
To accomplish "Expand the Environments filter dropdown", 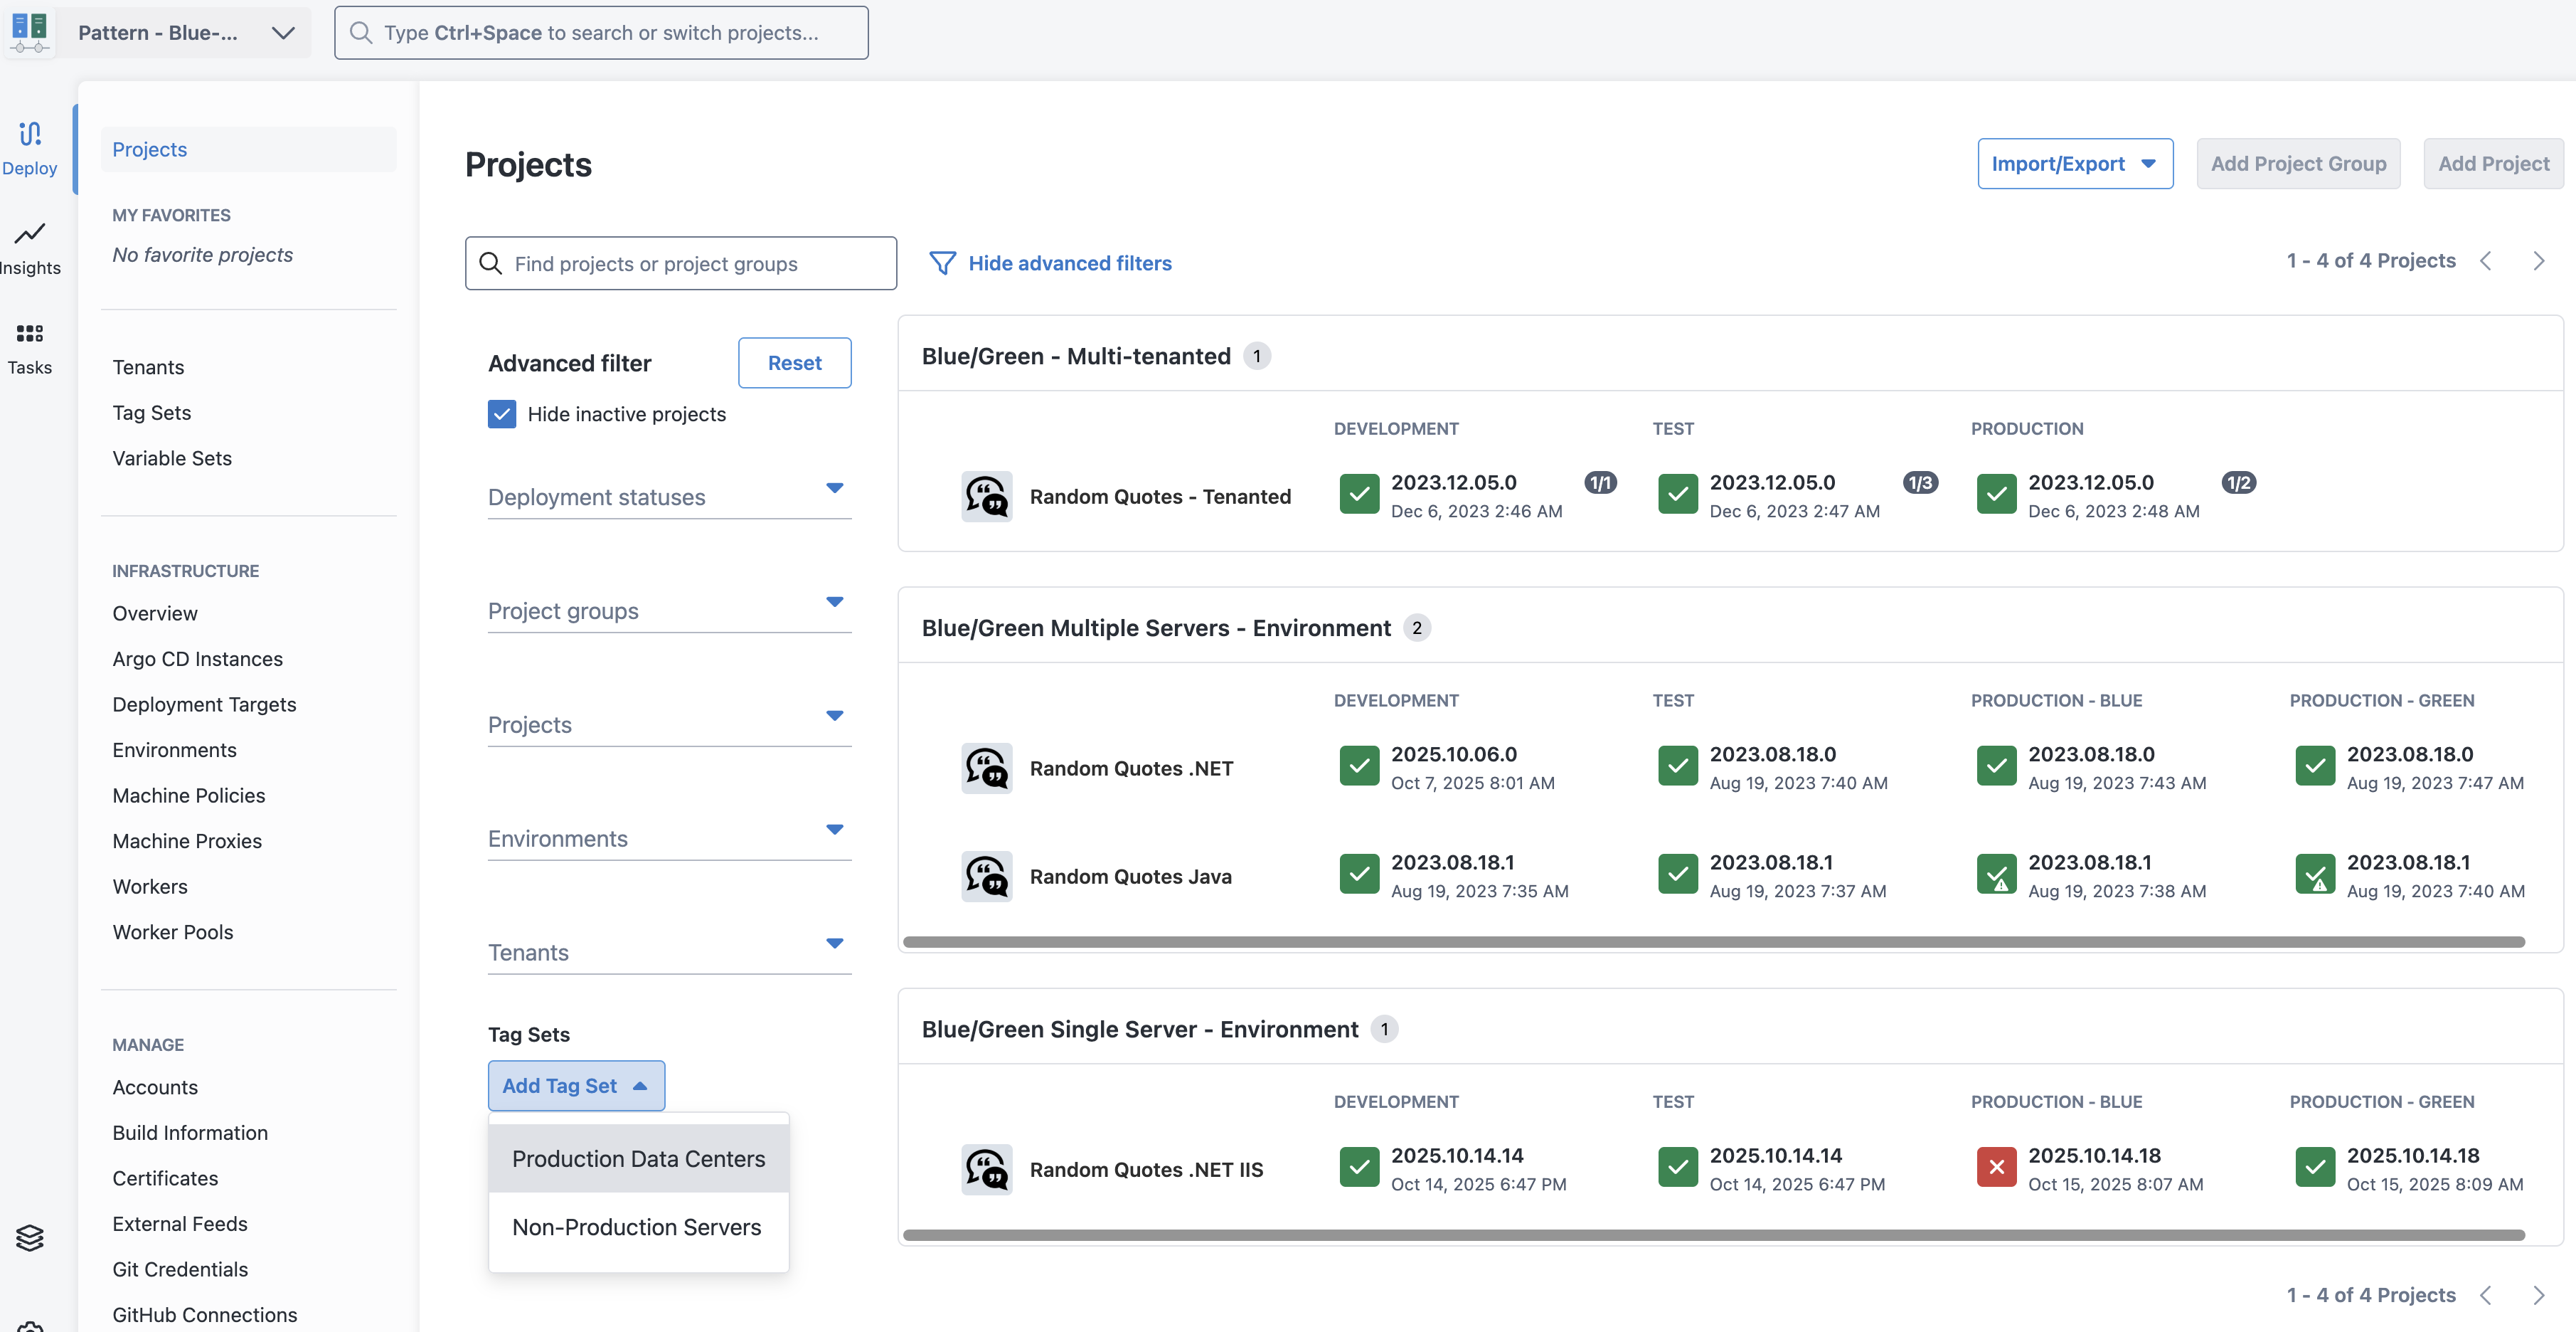I will pos(669,839).
